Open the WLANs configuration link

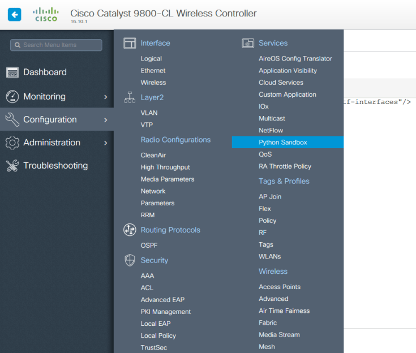click(x=269, y=256)
